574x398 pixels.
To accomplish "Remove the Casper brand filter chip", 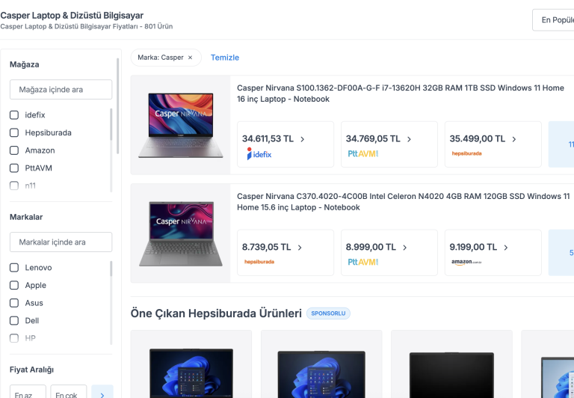I will [x=190, y=58].
